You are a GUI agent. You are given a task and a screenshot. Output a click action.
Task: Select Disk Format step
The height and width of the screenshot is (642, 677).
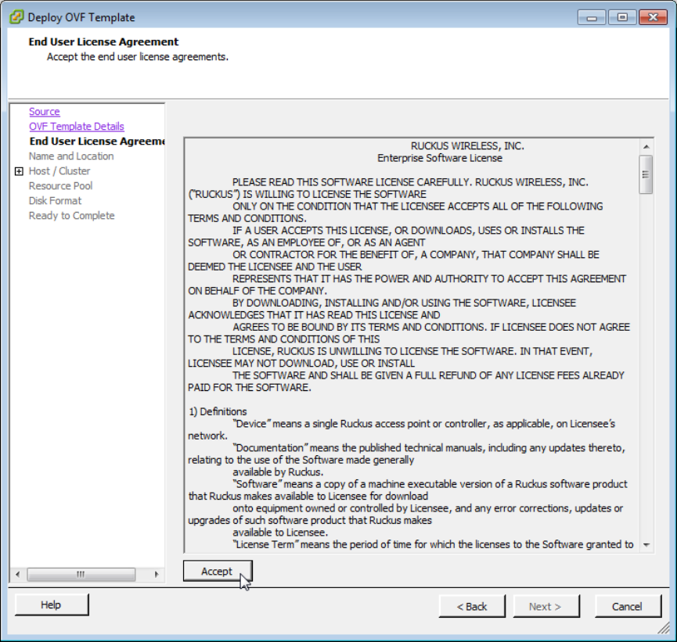[55, 201]
